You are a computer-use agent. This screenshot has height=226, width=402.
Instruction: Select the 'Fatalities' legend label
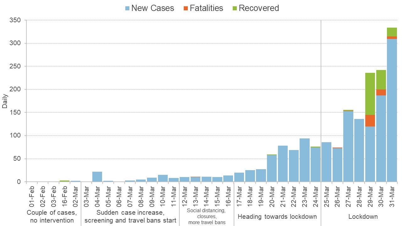(x=206, y=8)
